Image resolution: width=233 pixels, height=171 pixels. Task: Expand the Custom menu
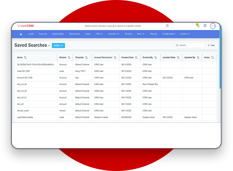click(185, 34)
